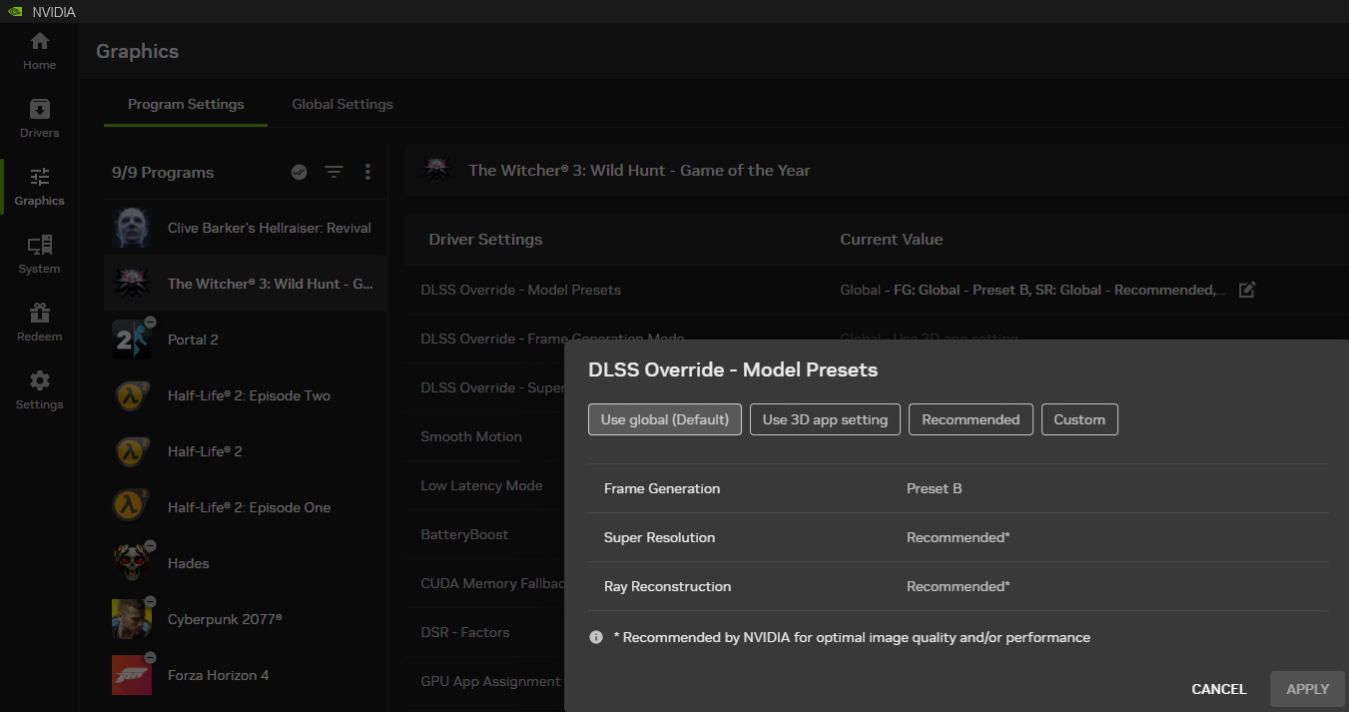Click the 9/9 Programs heading
This screenshot has height=712, width=1349.
click(x=163, y=173)
